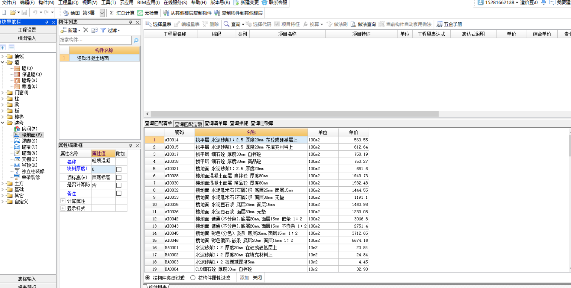Run 云检查 cloud check

click(x=148, y=13)
